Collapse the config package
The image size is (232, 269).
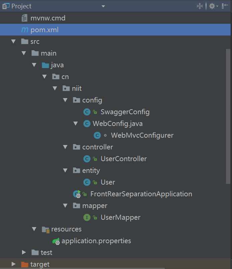(65, 100)
